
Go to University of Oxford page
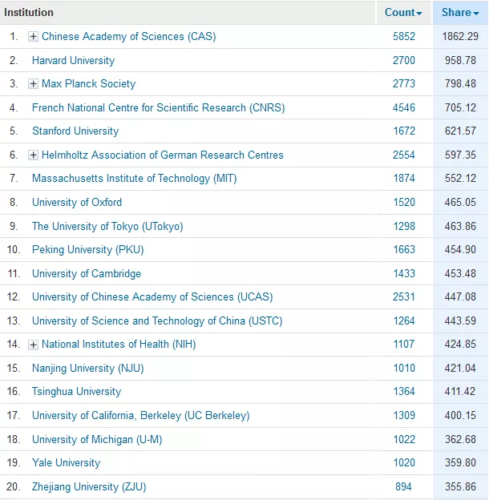click(x=77, y=203)
